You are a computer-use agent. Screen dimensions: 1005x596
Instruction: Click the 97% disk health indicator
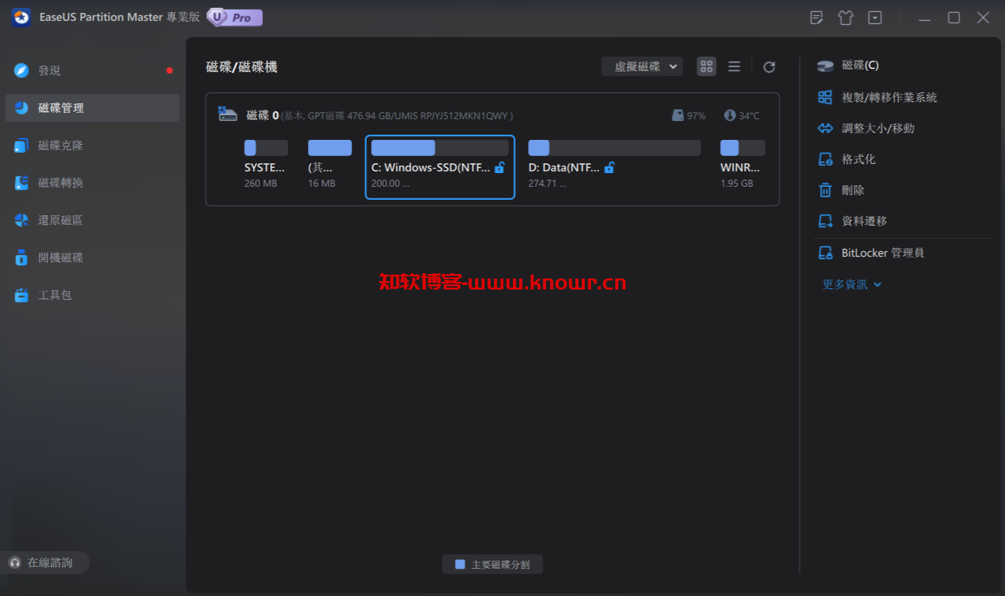point(689,115)
